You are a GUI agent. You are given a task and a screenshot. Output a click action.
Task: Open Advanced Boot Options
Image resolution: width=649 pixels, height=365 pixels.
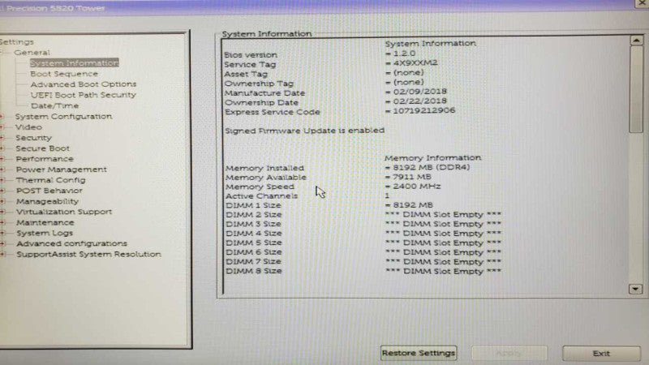pyautogui.click(x=84, y=84)
